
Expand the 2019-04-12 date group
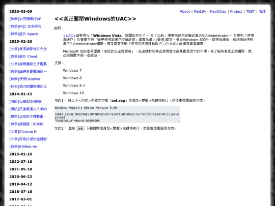point(21,184)
